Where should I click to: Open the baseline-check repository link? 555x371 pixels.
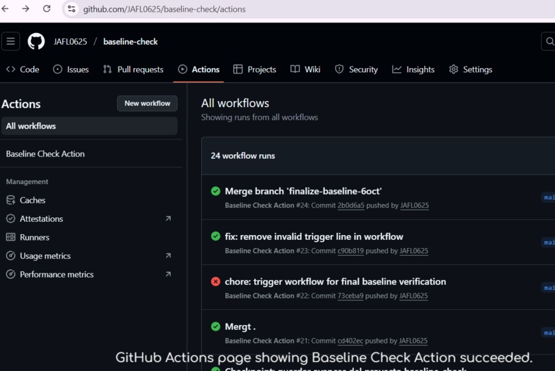click(130, 42)
